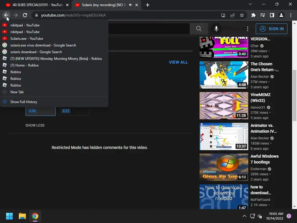Click the Chrome taskbar icon
This screenshot has height=223, width=297.
pos(35,216)
